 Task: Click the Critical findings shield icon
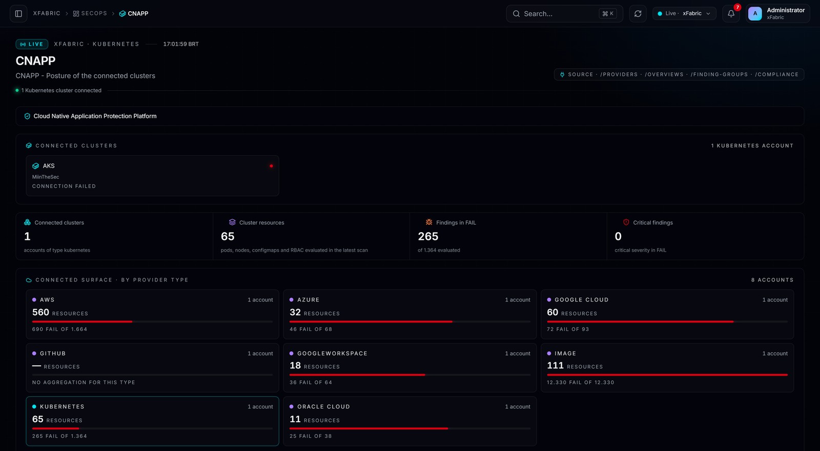[x=626, y=222]
